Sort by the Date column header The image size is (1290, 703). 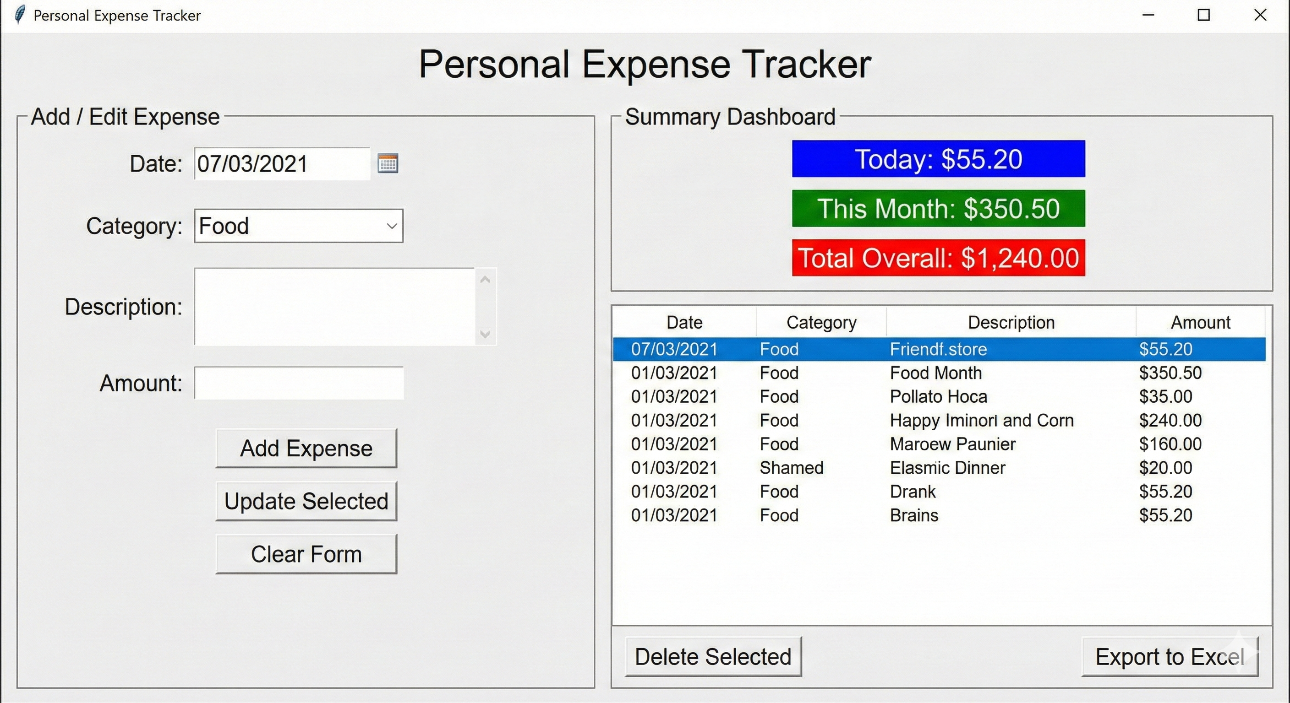pos(684,323)
